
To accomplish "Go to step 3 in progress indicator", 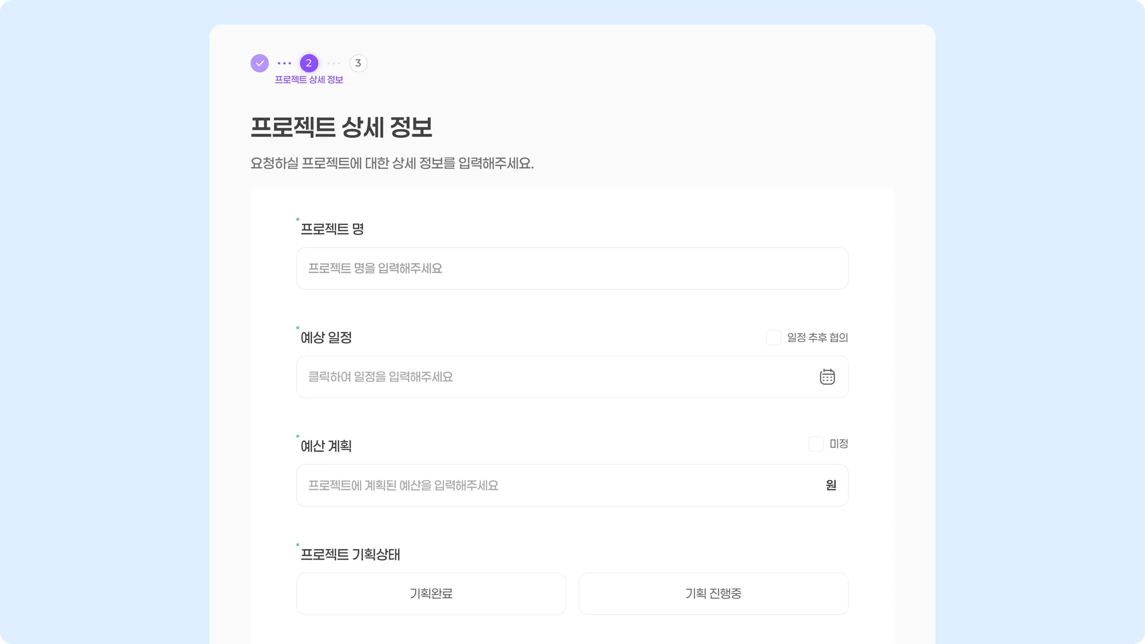I will click(358, 63).
